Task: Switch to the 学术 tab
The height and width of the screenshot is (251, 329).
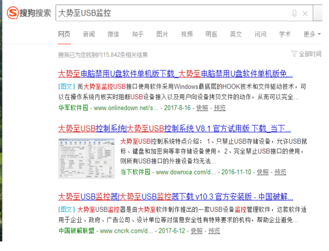Action: point(285,34)
